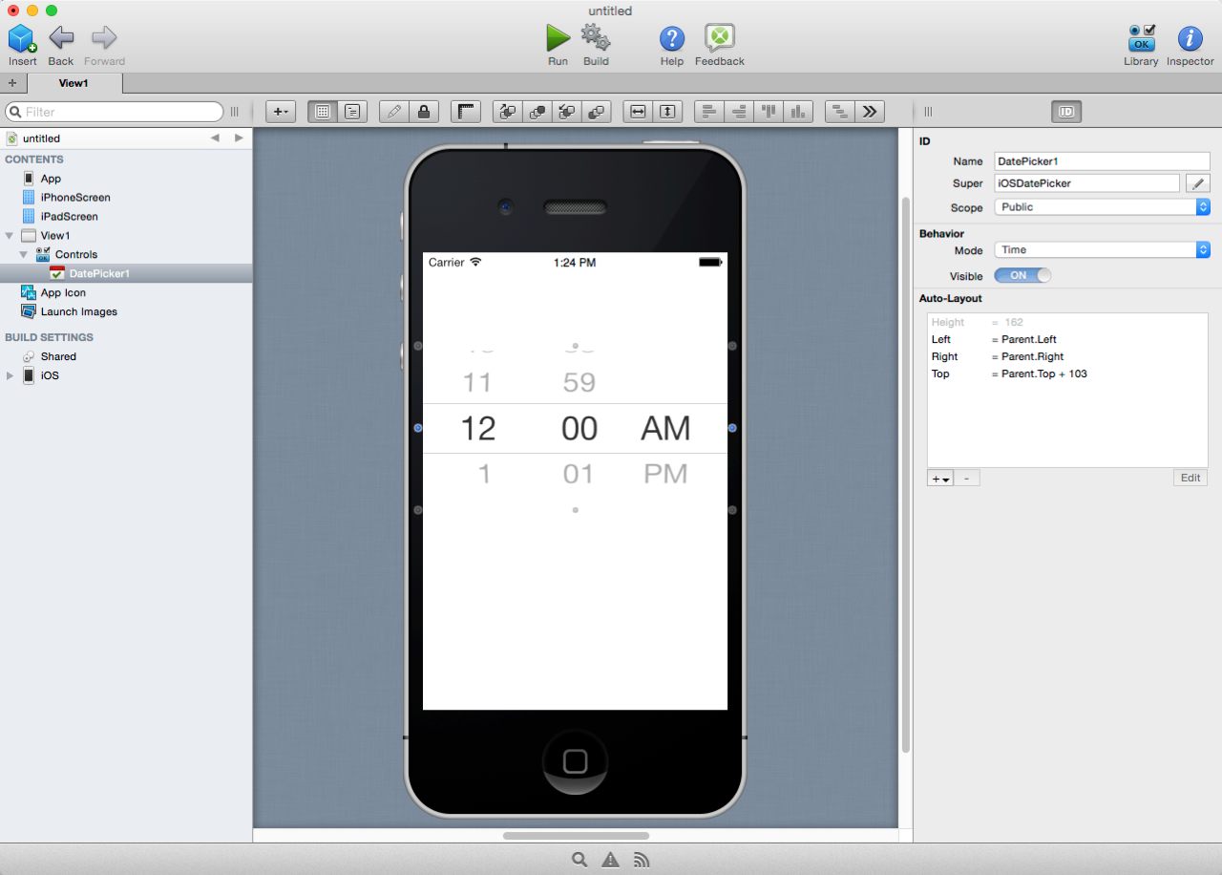This screenshot has height=875, width=1222.
Task: Click the Filter search field
Action: pos(115,112)
